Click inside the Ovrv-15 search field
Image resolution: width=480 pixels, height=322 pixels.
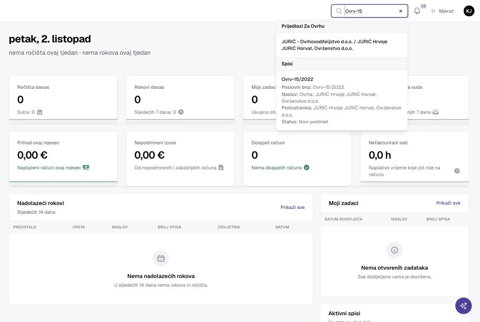[371, 11]
